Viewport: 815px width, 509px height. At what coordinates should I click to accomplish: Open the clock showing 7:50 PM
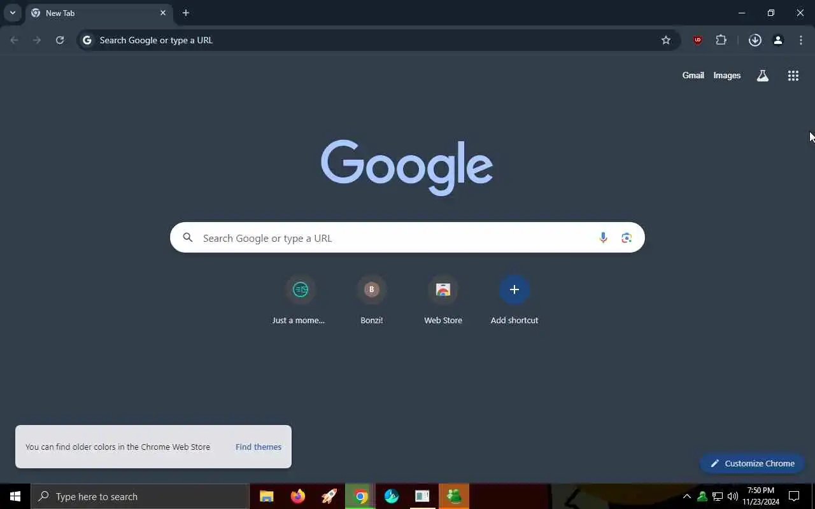tap(761, 496)
